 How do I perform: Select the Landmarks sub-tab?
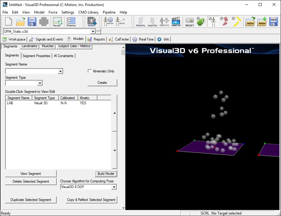click(x=29, y=46)
